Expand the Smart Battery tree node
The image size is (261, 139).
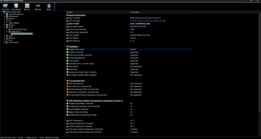(x=4, y=42)
